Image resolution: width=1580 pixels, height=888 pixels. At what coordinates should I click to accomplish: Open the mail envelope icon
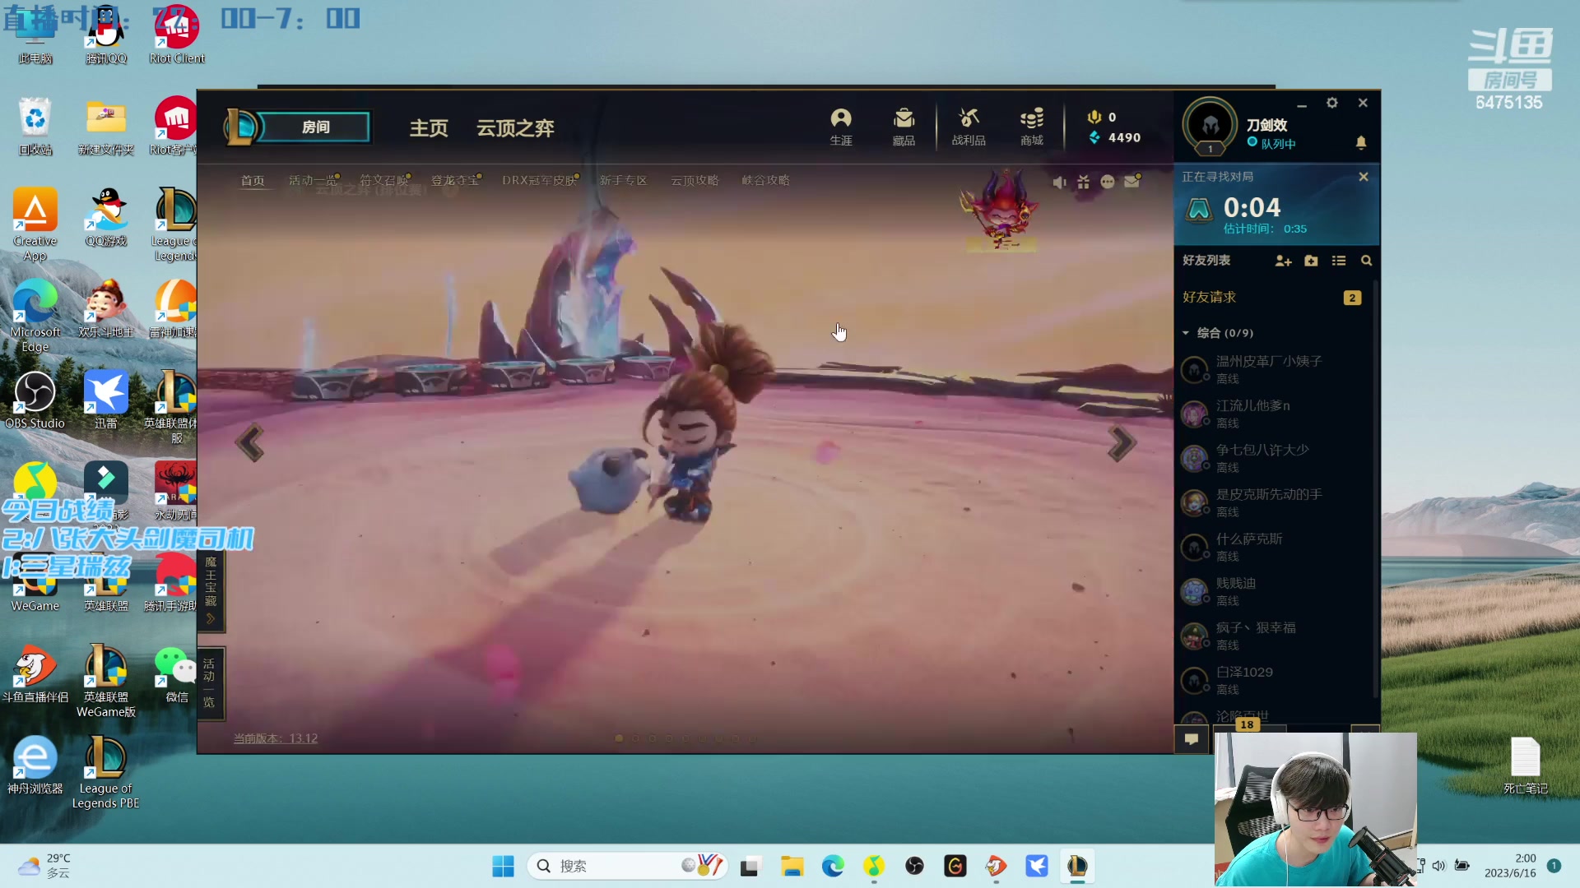(x=1132, y=182)
